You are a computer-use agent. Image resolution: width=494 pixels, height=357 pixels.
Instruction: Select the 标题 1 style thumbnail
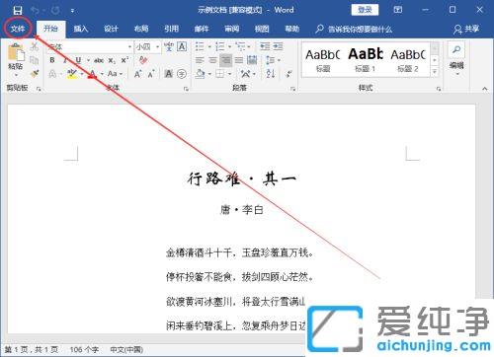point(366,59)
